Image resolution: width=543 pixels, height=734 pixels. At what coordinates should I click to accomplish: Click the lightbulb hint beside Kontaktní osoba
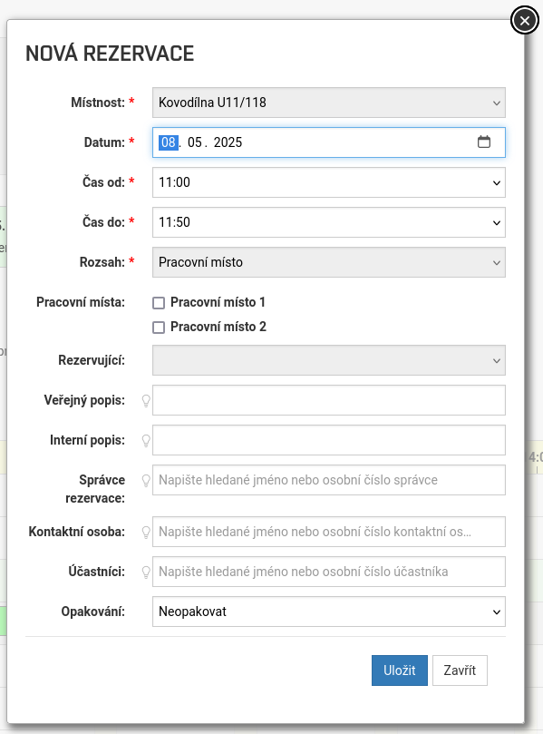coord(146,533)
